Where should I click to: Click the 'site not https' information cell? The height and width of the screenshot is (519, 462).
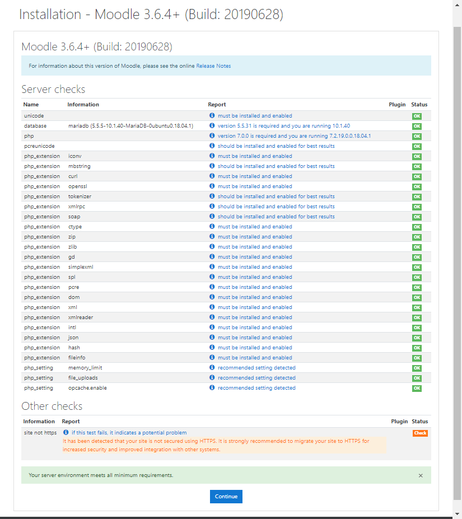(40, 433)
